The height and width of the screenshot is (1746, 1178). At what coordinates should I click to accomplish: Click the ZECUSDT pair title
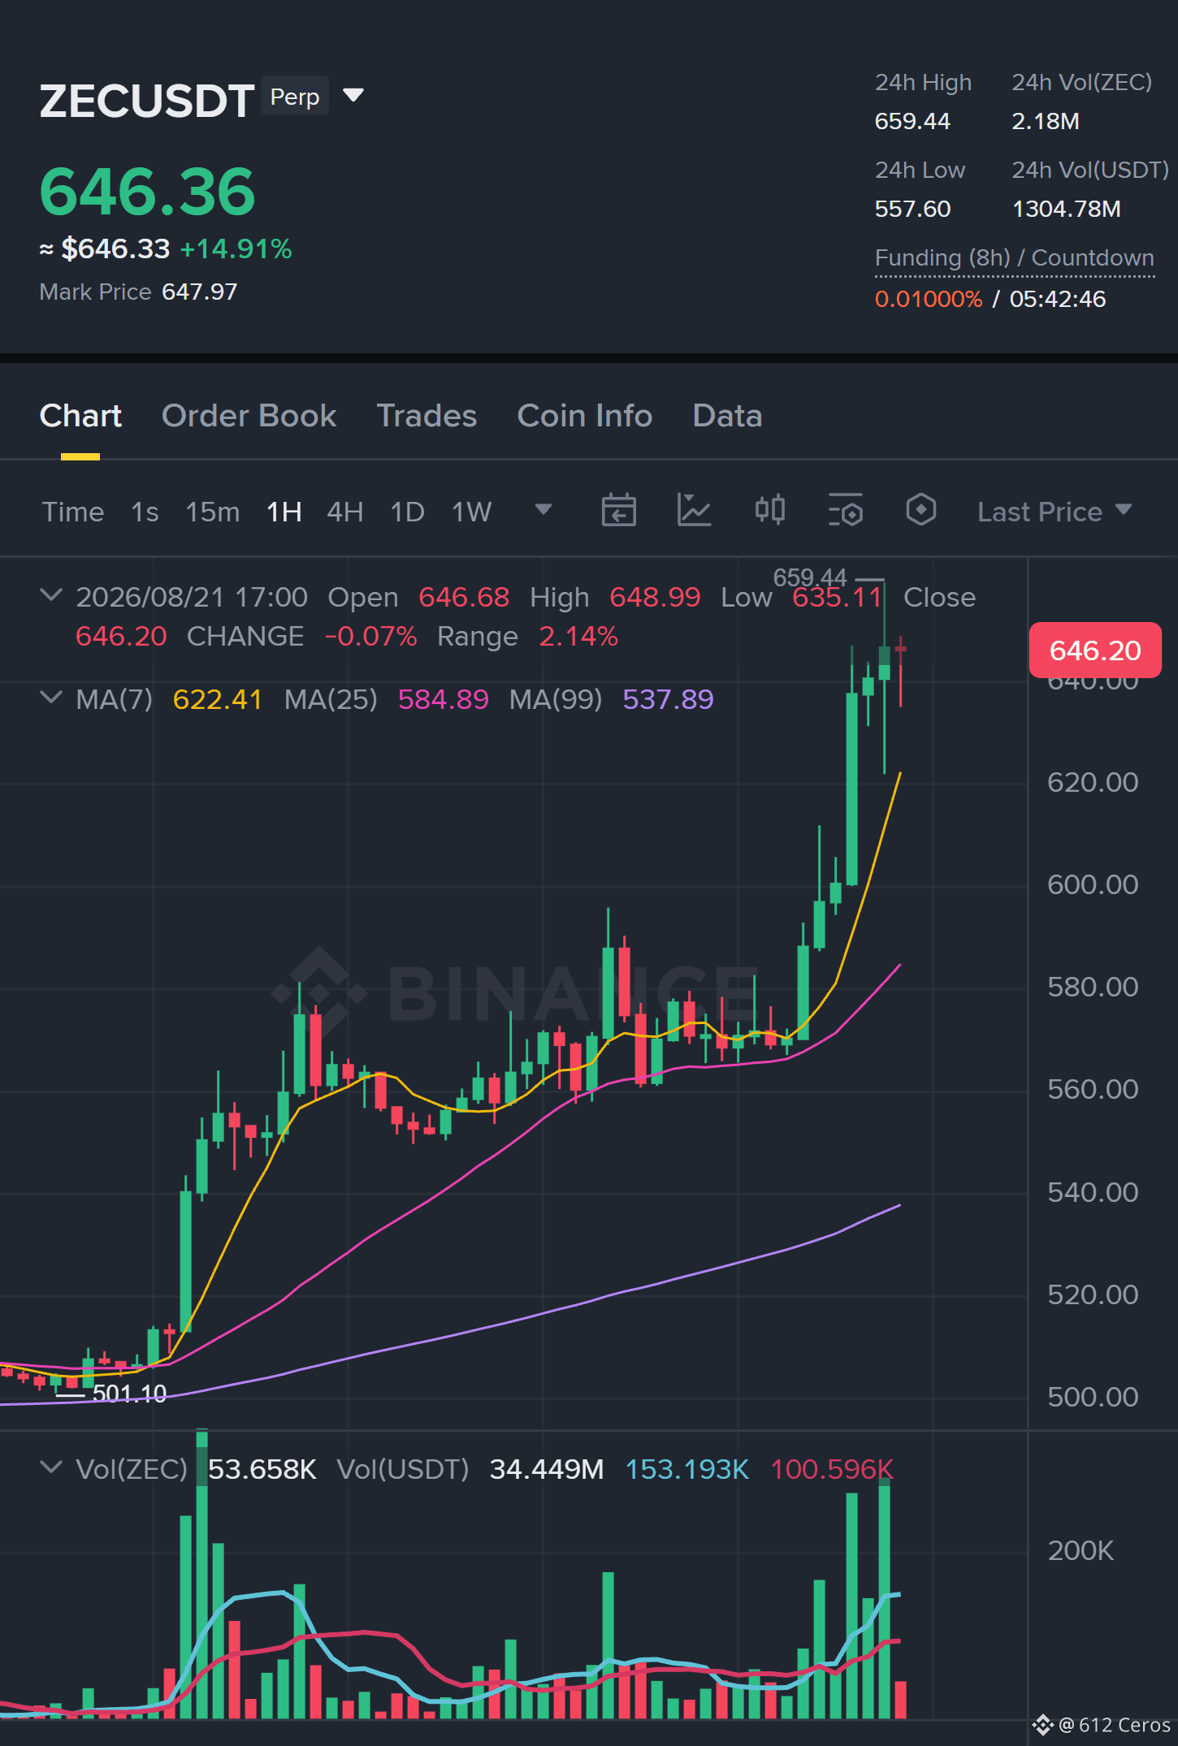pyautogui.click(x=147, y=102)
